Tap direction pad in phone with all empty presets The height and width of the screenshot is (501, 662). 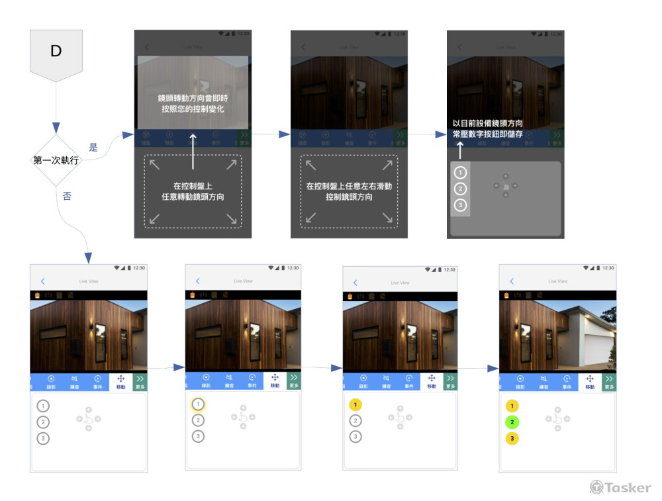point(89,419)
